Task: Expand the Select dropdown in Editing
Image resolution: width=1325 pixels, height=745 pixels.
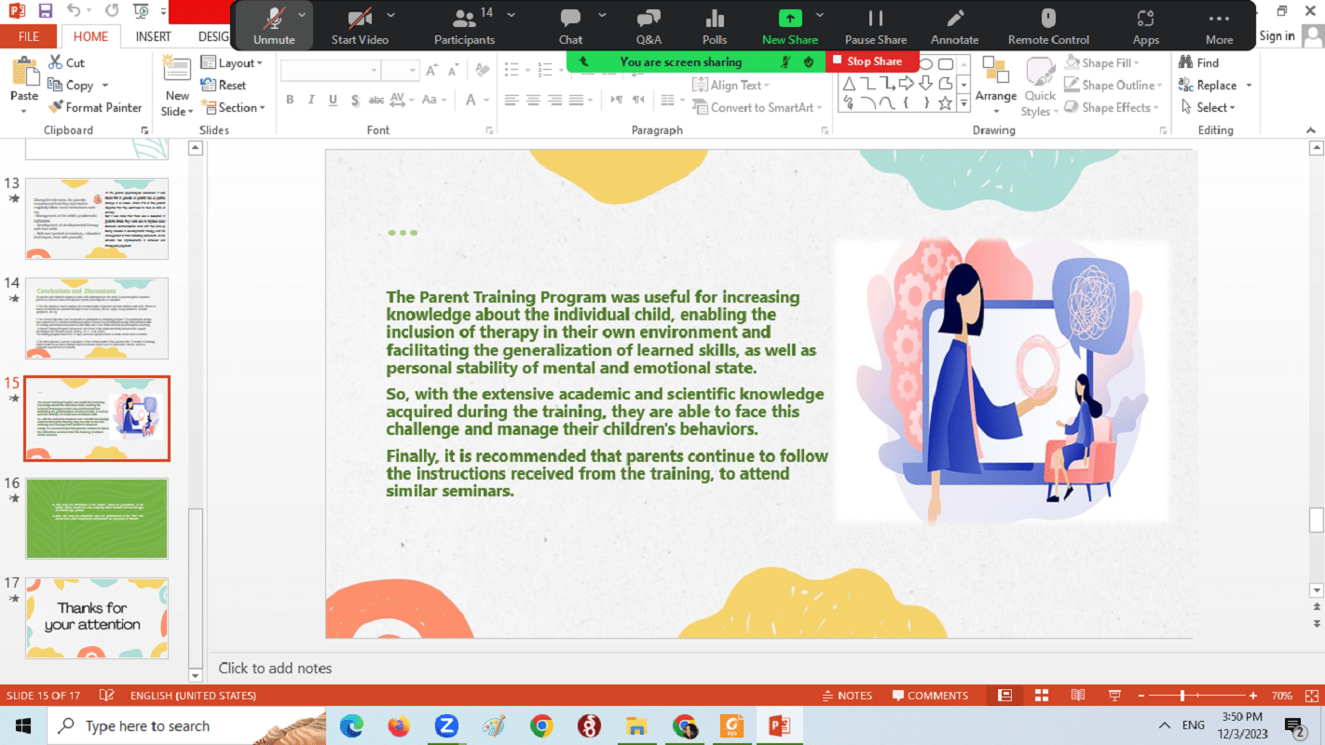Action: click(x=1215, y=107)
